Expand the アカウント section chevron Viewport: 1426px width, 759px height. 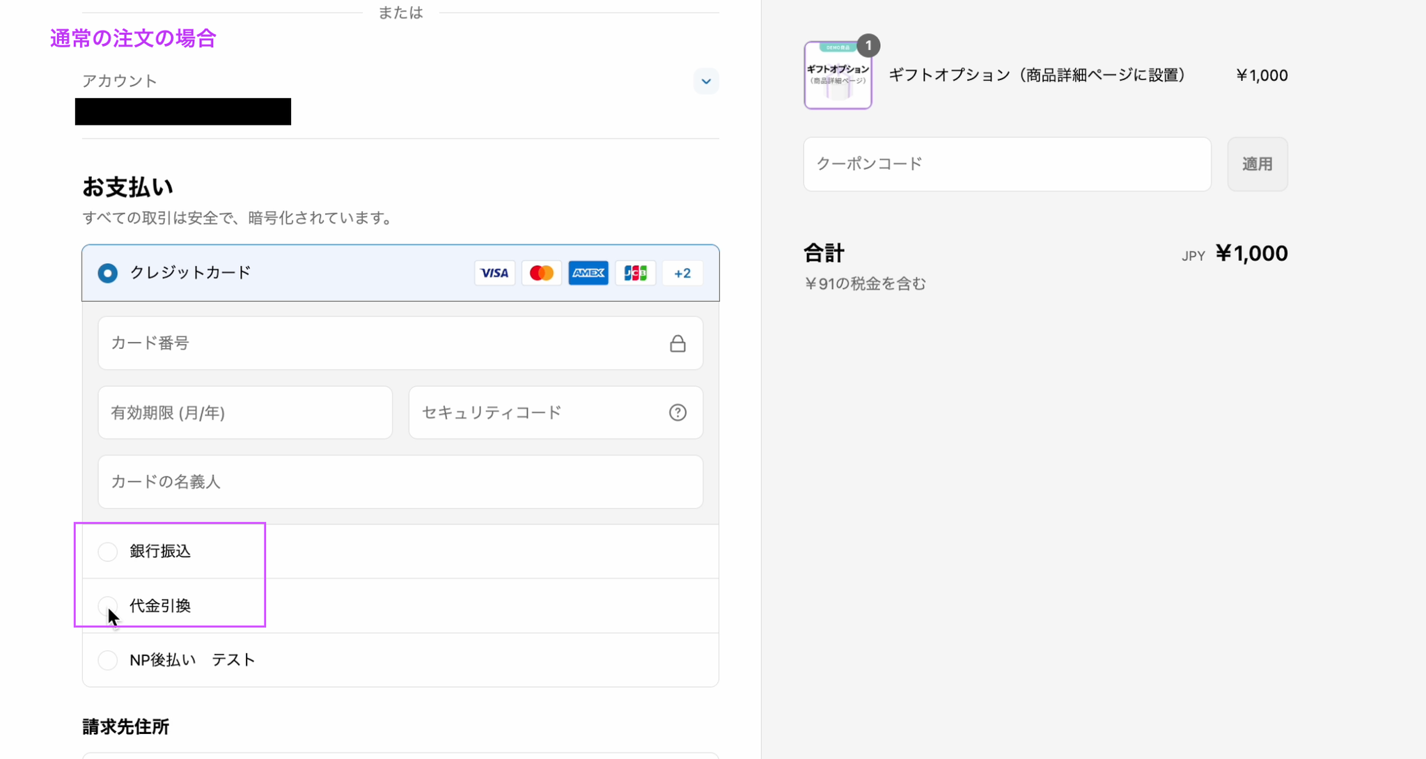[706, 81]
